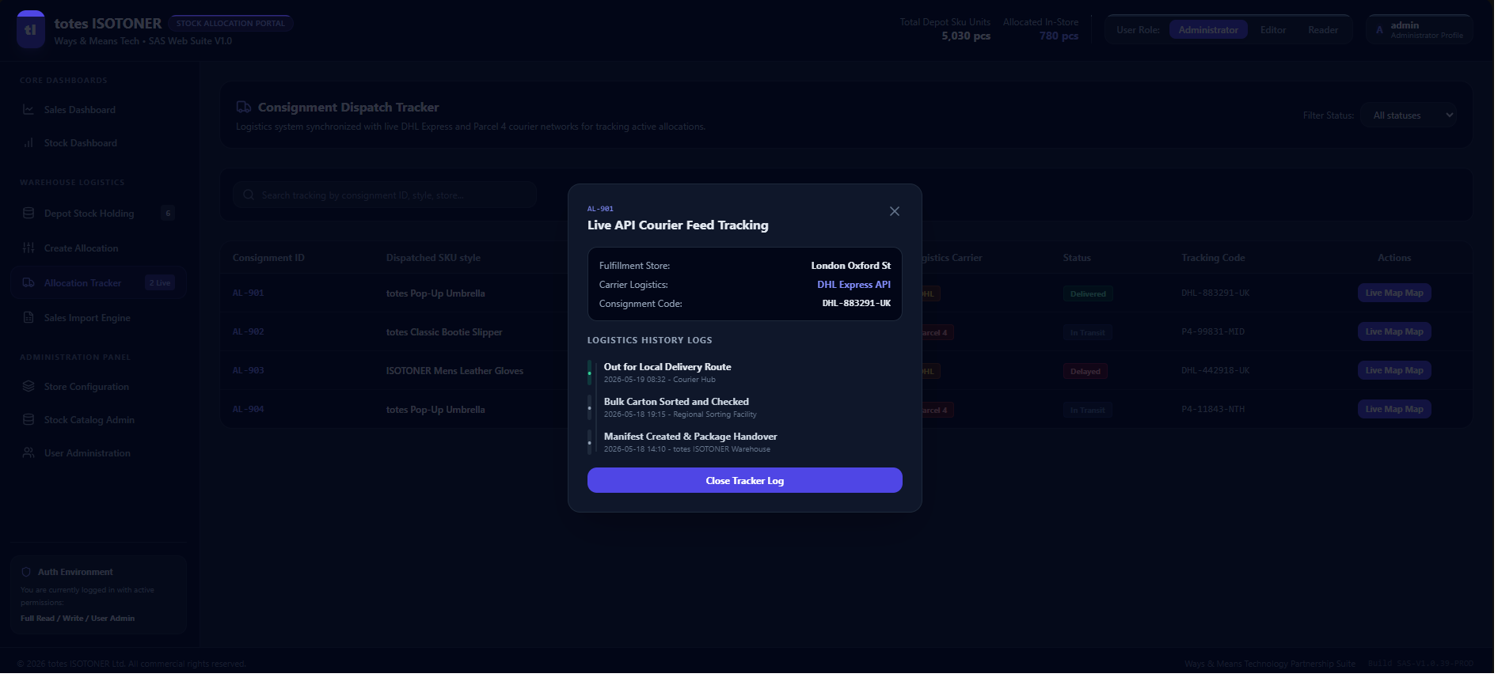Open Live Map for P4-99831-MID row
The height and width of the screenshot is (685, 1498).
click(1394, 331)
